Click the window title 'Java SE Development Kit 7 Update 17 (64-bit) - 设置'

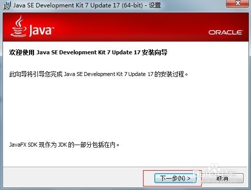tap(87, 5)
